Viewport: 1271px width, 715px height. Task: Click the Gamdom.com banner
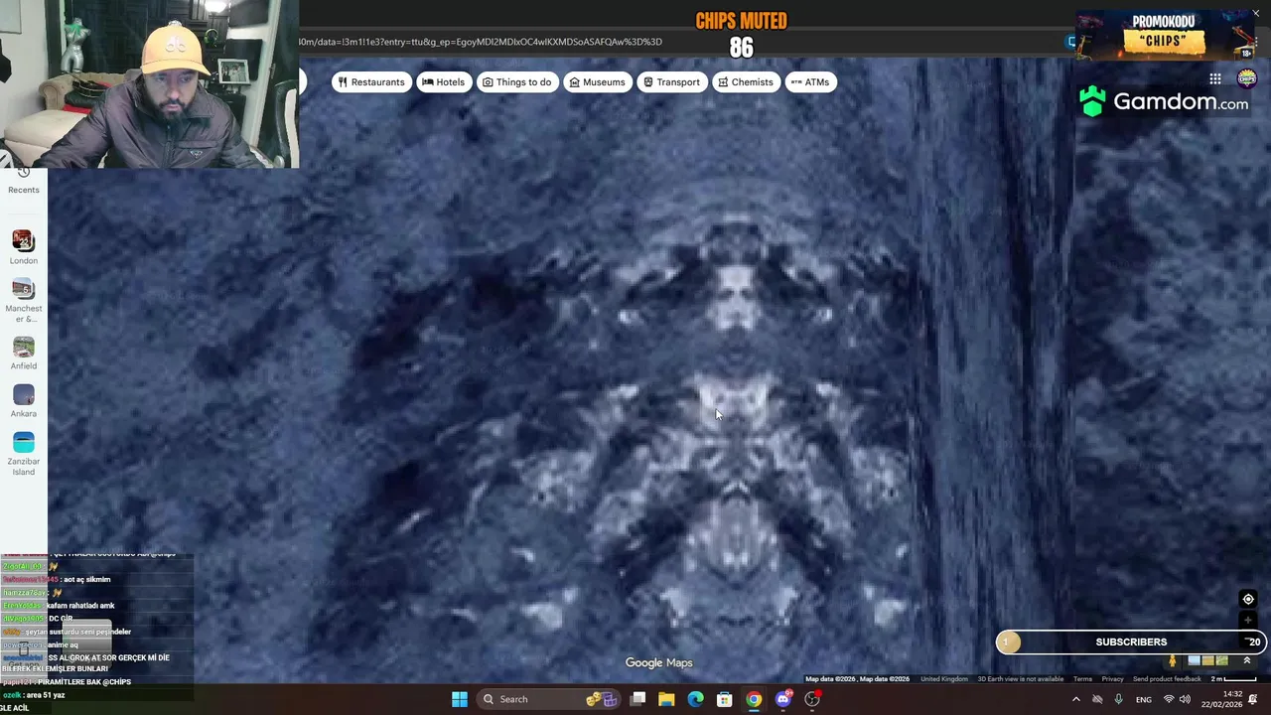point(1164,101)
